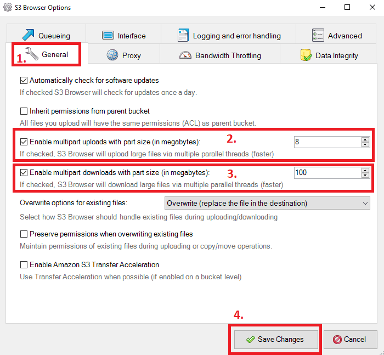
Task: Switch to Logging and error handling tab
Action: tap(229, 35)
